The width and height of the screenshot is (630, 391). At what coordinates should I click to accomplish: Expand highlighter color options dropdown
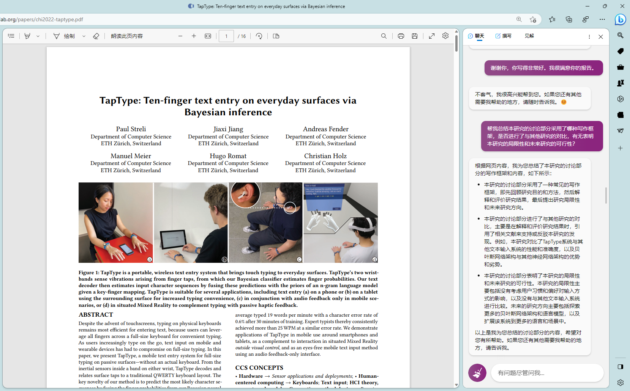coord(38,36)
